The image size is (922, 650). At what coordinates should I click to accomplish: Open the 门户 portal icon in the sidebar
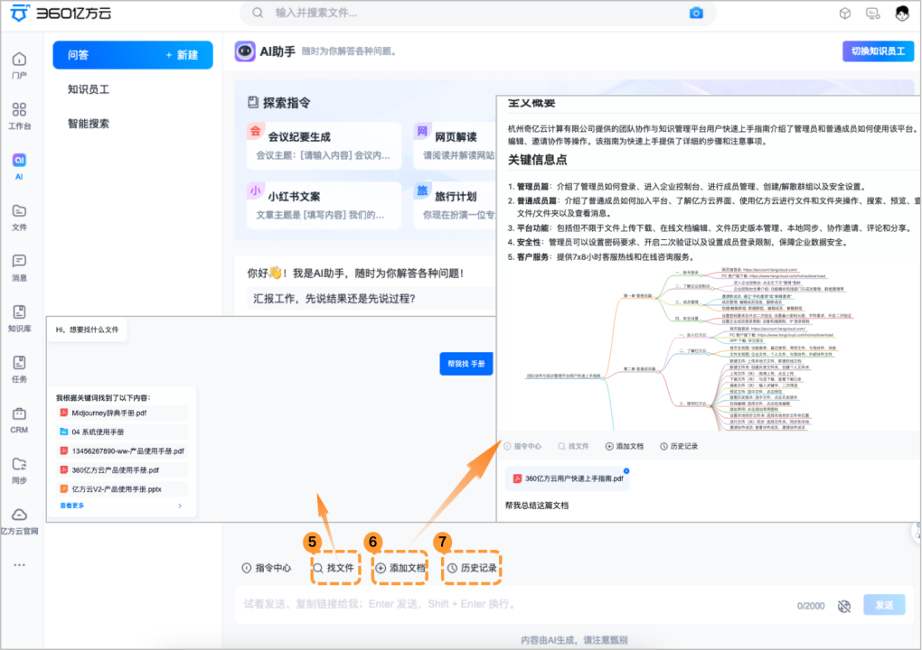point(19,59)
